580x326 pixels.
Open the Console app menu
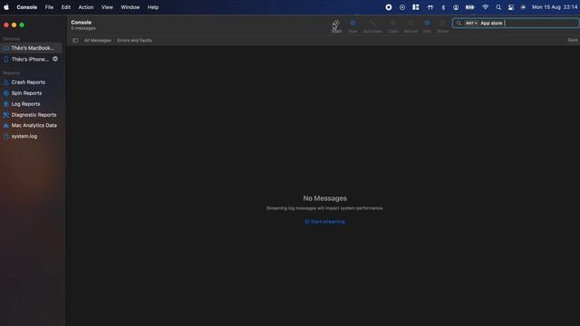click(x=26, y=7)
